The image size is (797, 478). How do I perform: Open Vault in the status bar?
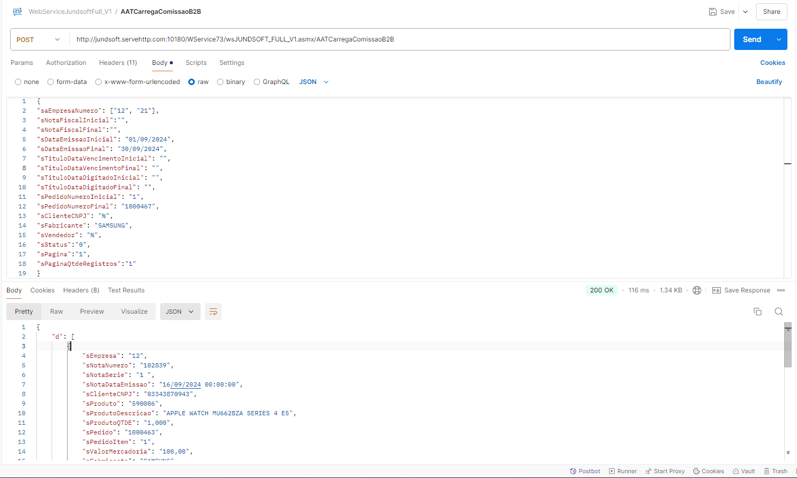click(744, 471)
